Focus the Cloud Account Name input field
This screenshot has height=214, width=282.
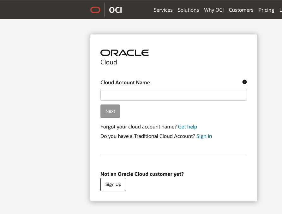(x=173, y=95)
